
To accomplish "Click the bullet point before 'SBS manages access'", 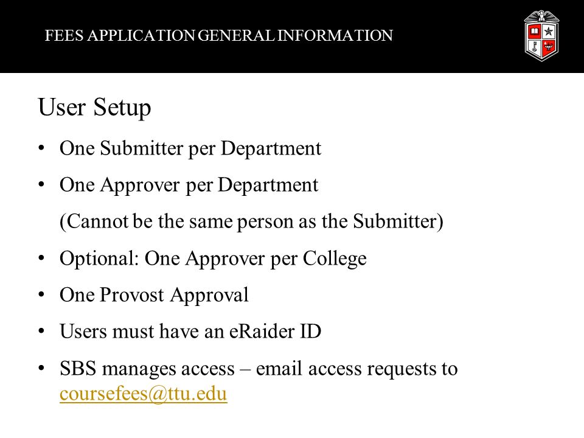I will 41,368.
